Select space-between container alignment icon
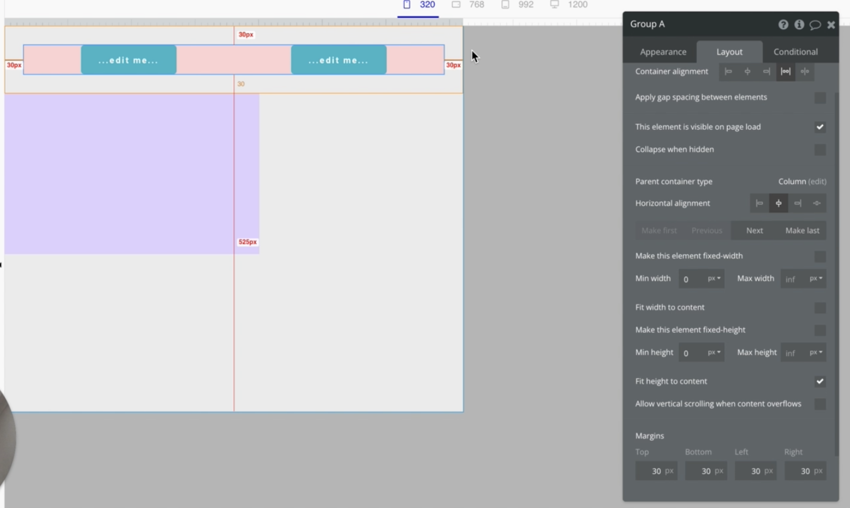Viewport: 850px width, 508px height. [785, 72]
